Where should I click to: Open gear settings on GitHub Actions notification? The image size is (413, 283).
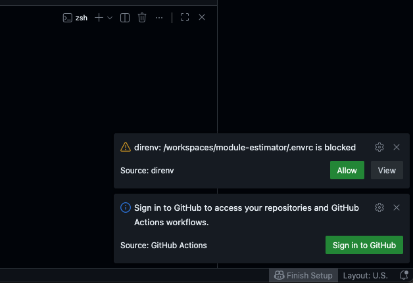[379, 207]
